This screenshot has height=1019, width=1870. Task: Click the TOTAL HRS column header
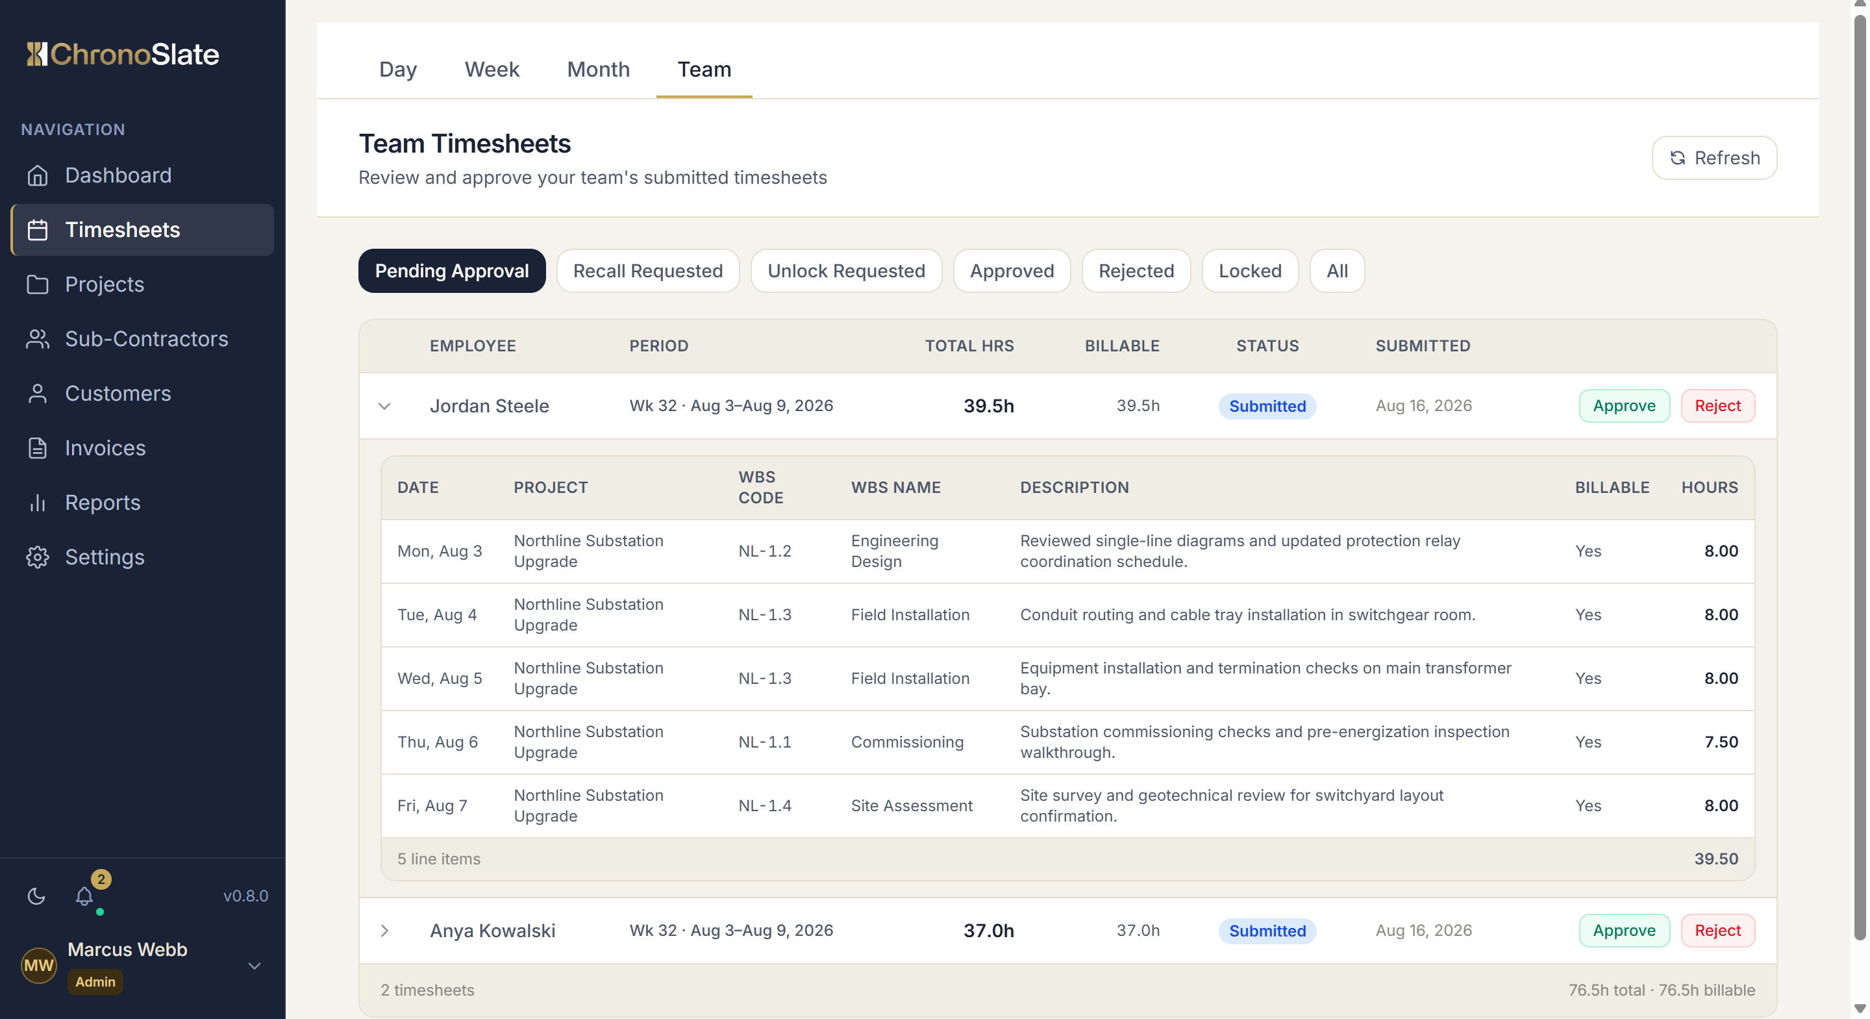[x=969, y=346]
